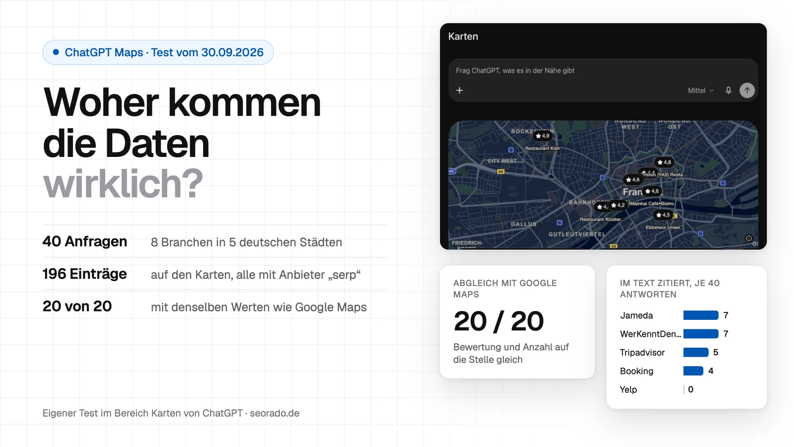Click the GUTLEUTVIERTEL district label
Viewport: 794px width, 447px height.
tap(577, 234)
